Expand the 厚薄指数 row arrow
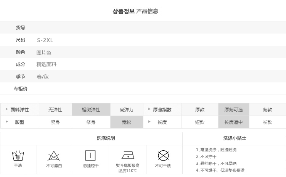The height and width of the screenshot is (177, 286). (149, 109)
